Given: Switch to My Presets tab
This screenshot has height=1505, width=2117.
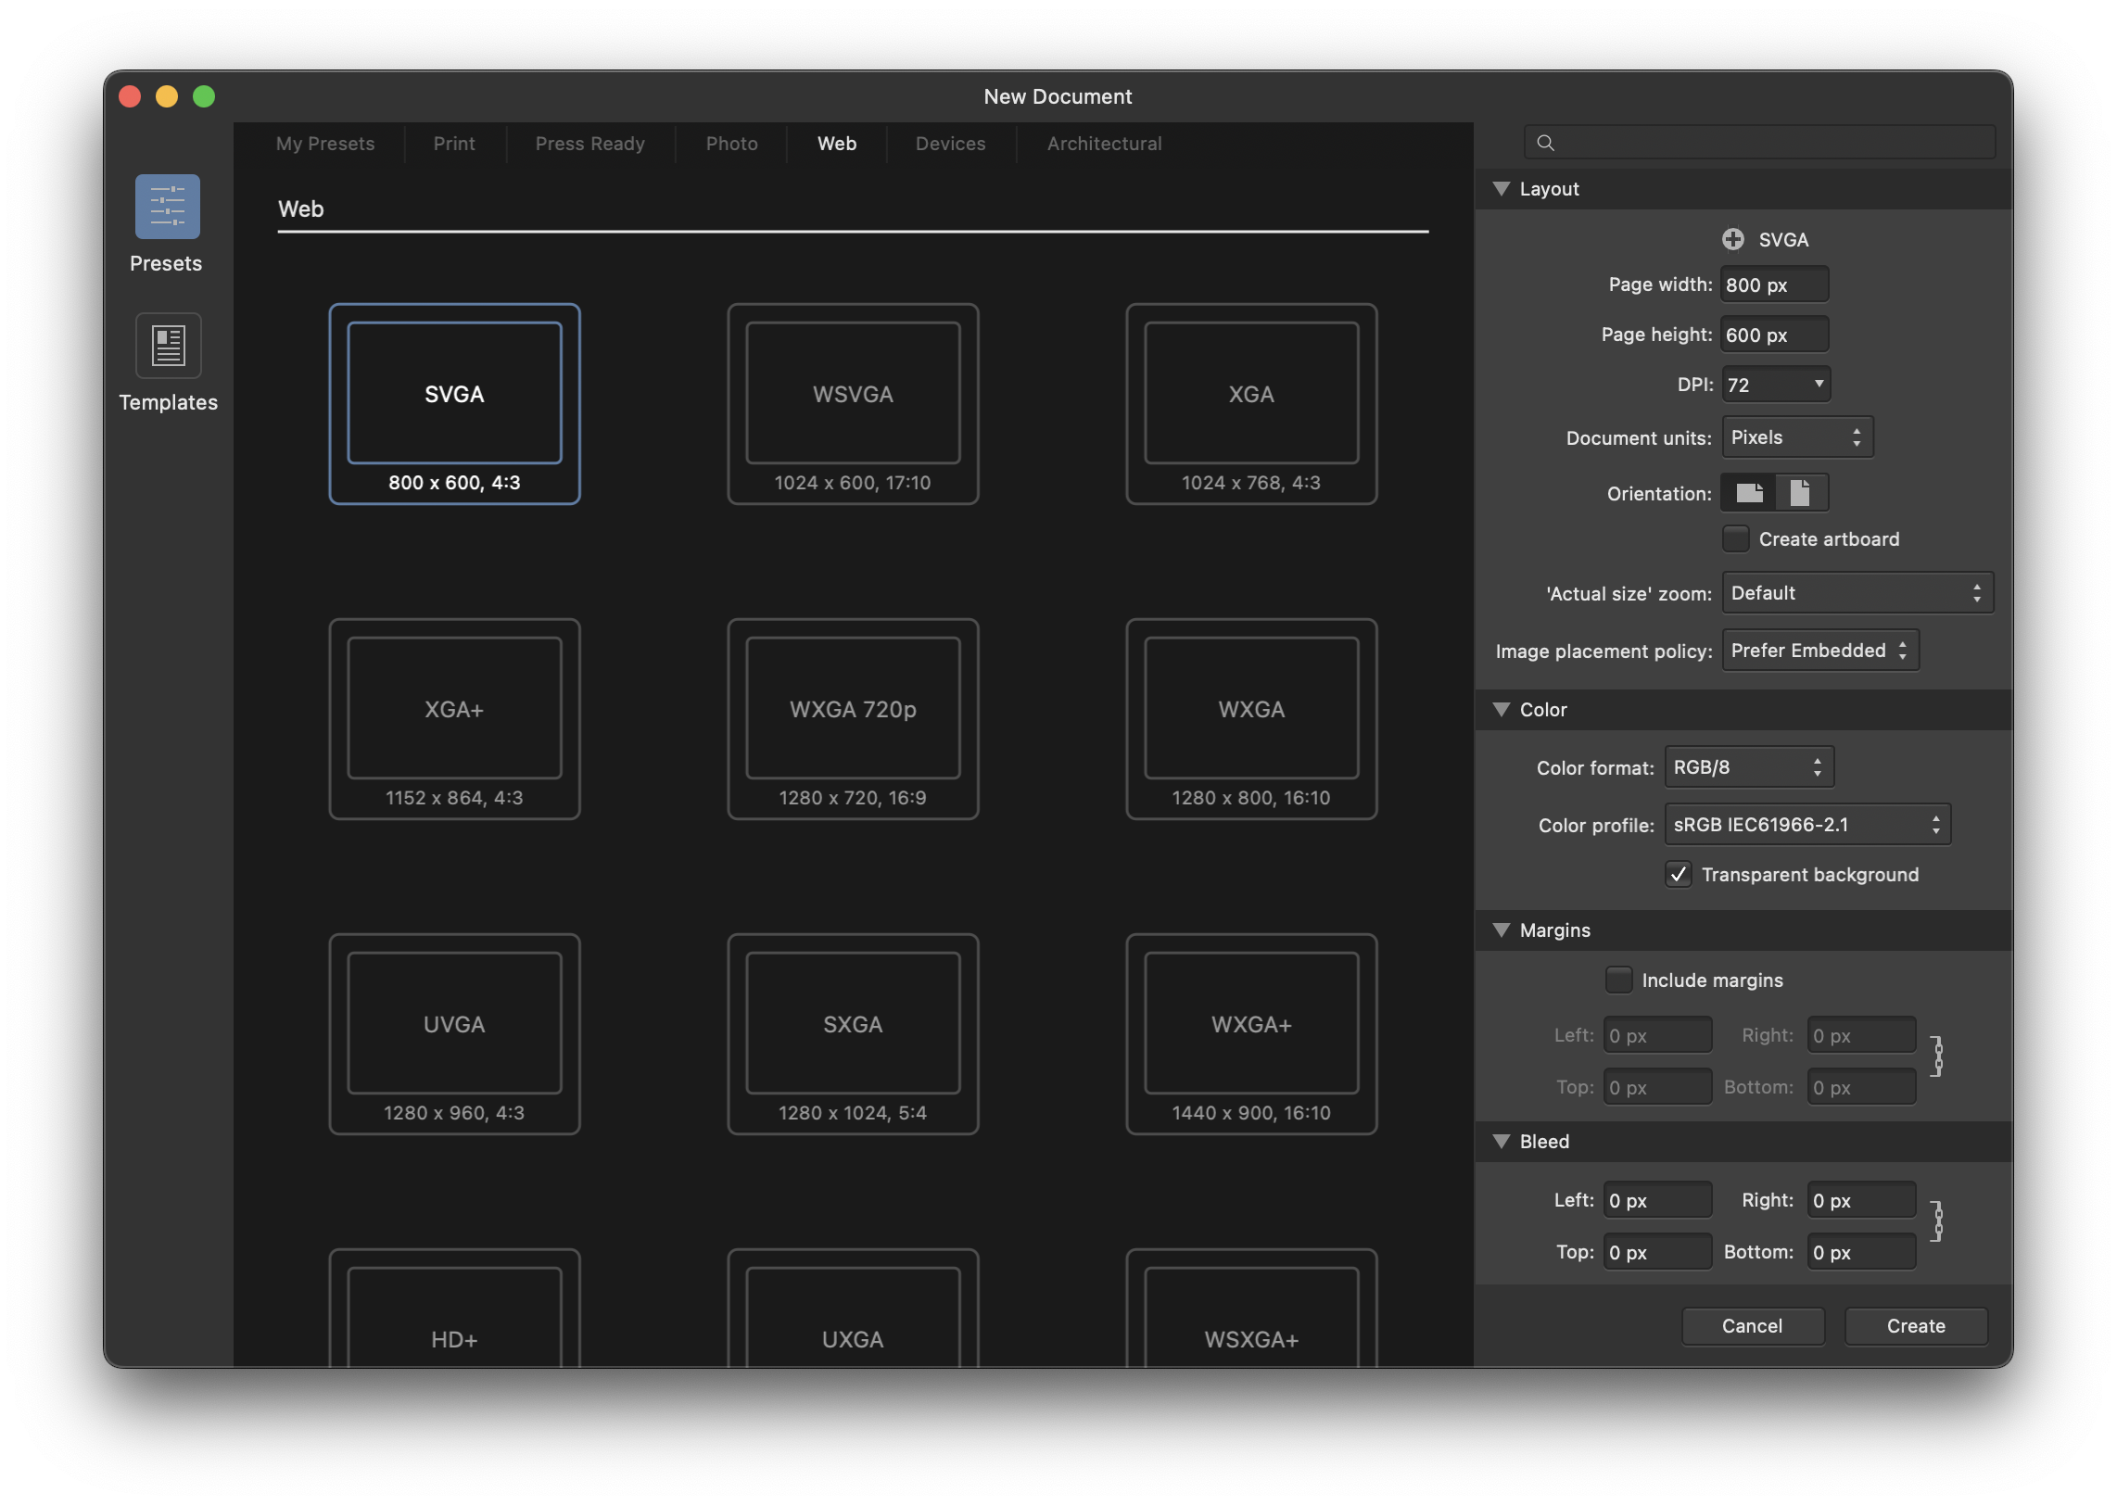Looking at the screenshot, I should 325,144.
